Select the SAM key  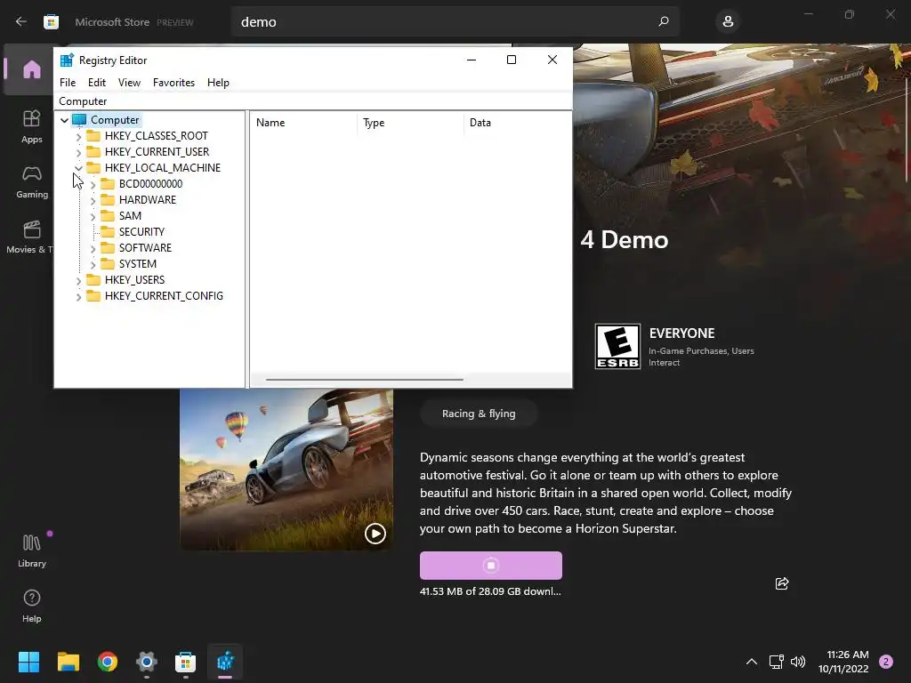point(130,215)
